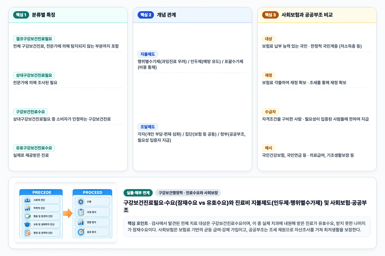Click text starting 행위별수가제(과잉진료 우려)
Viewport: 385px width, 256px height.
(x=191, y=64)
